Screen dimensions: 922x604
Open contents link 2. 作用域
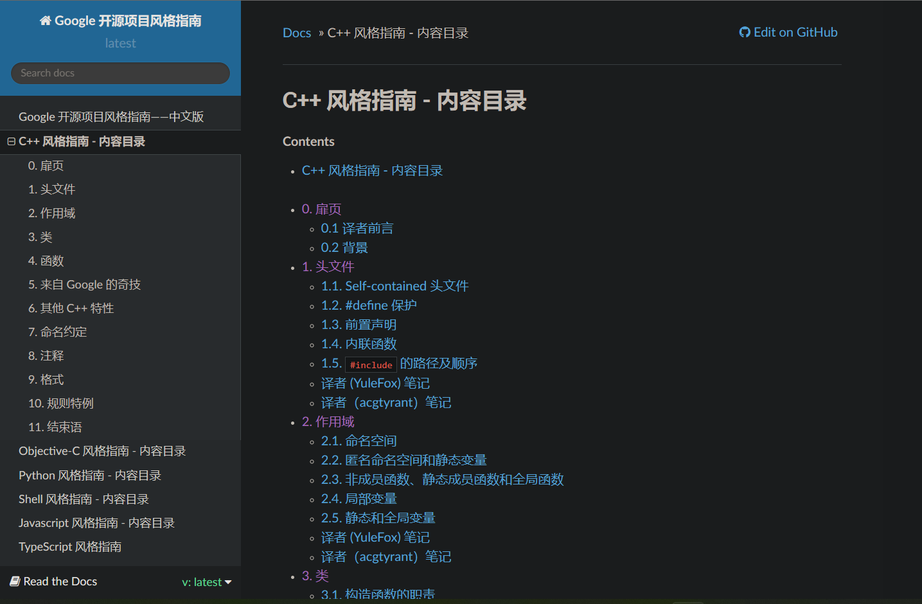click(328, 422)
